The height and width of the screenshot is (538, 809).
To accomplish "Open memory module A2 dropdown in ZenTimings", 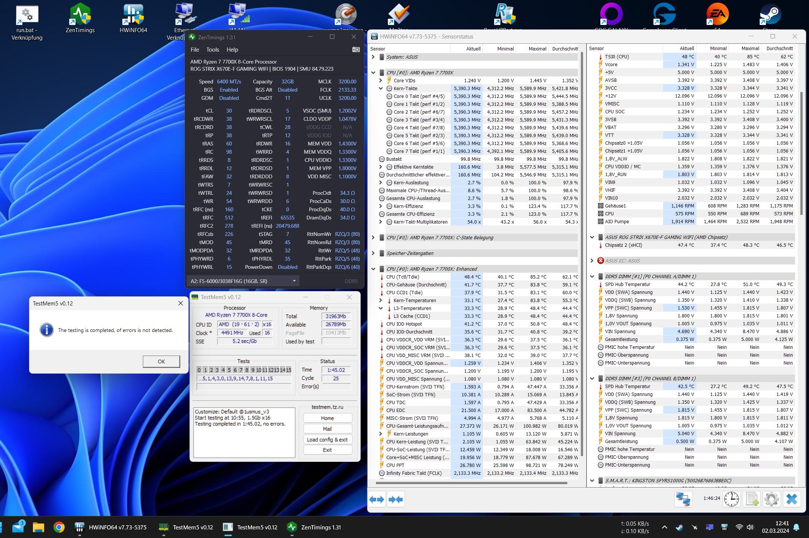I will (x=243, y=281).
